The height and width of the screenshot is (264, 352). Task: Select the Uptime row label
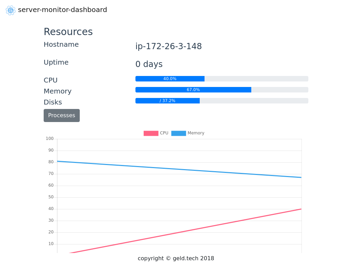point(56,62)
